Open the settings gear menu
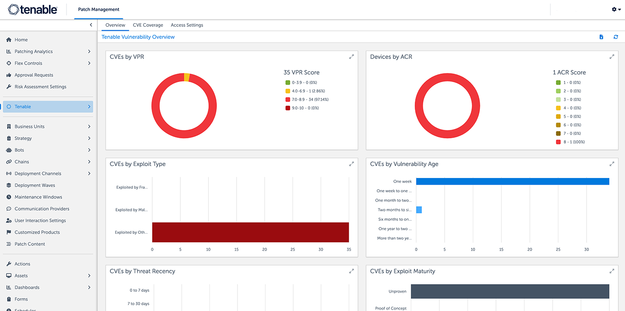Image resolution: width=625 pixels, height=311 pixels. pyautogui.click(x=616, y=9)
